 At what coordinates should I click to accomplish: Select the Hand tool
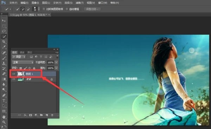(4, 117)
